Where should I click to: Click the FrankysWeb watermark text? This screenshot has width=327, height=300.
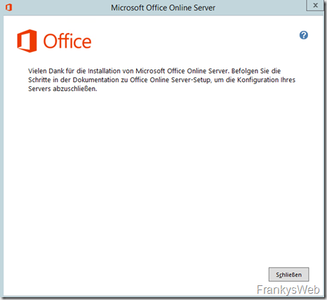(x=288, y=289)
